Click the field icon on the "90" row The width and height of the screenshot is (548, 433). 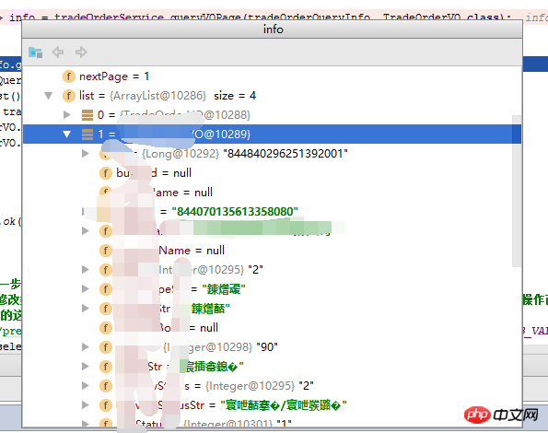[106, 347]
